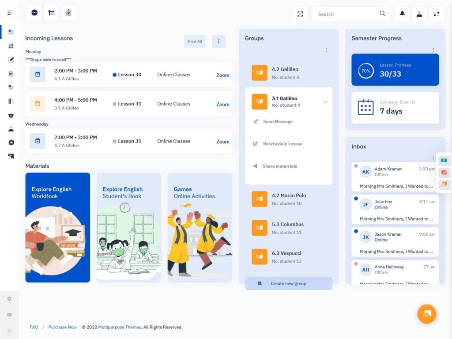Screen dimensions: 452x339
Task: Open Games Online Activities card
Action: click(200, 227)
